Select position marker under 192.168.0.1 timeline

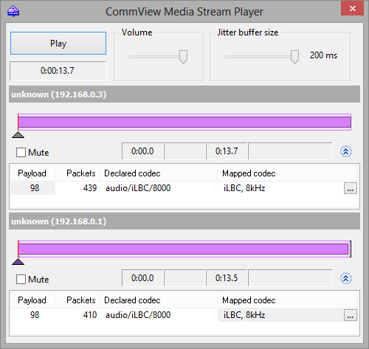[x=18, y=262]
